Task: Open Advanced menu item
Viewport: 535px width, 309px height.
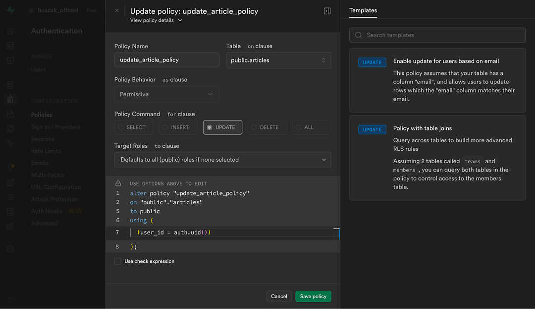Action: [45, 223]
